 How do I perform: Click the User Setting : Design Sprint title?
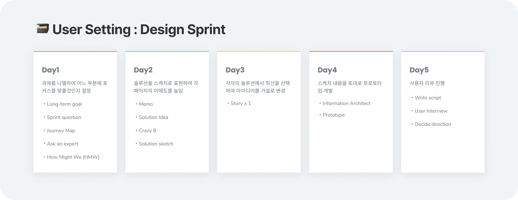tap(139, 29)
